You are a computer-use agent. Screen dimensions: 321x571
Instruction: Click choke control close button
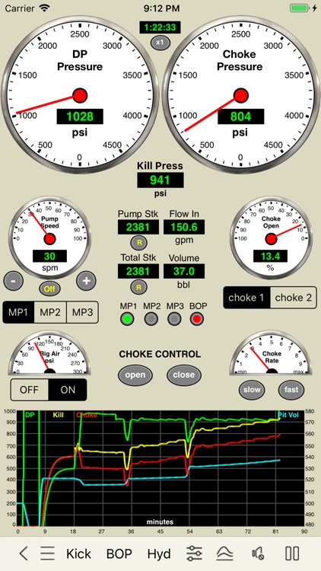(x=184, y=375)
